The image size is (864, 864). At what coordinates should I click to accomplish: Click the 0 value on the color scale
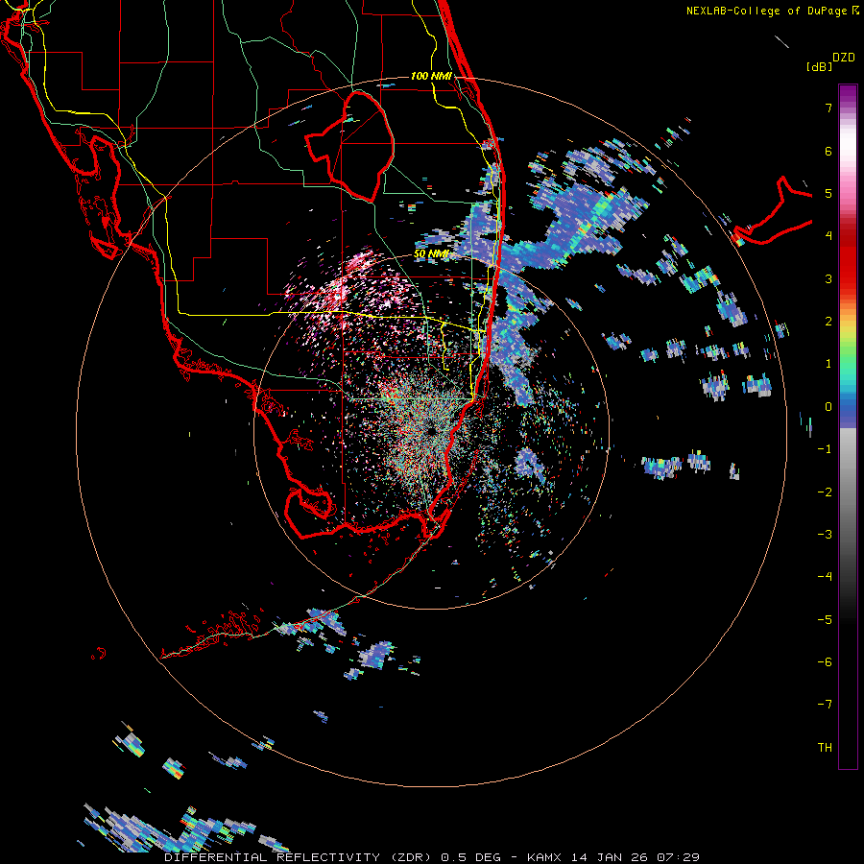click(828, 406)
